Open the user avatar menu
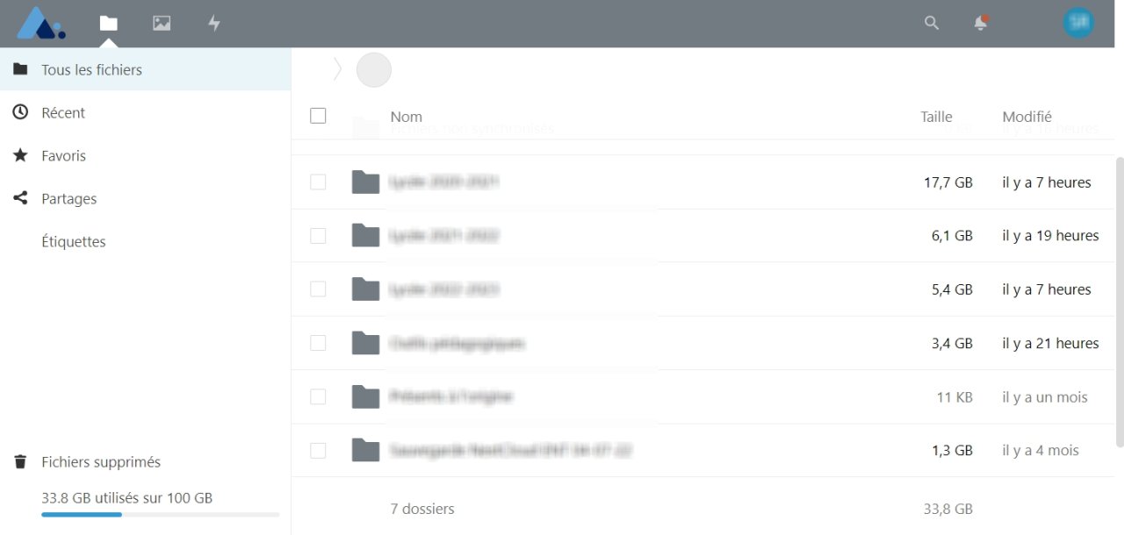1124x535 pixels. pyautogui.click(x=1078, y=23)
